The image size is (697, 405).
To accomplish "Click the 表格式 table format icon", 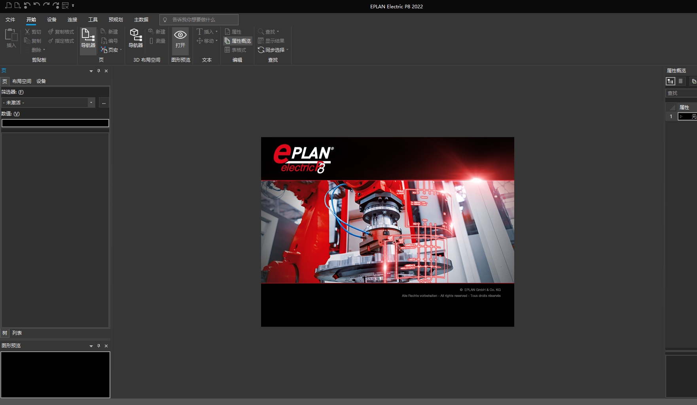I will [x=236, y=50].
